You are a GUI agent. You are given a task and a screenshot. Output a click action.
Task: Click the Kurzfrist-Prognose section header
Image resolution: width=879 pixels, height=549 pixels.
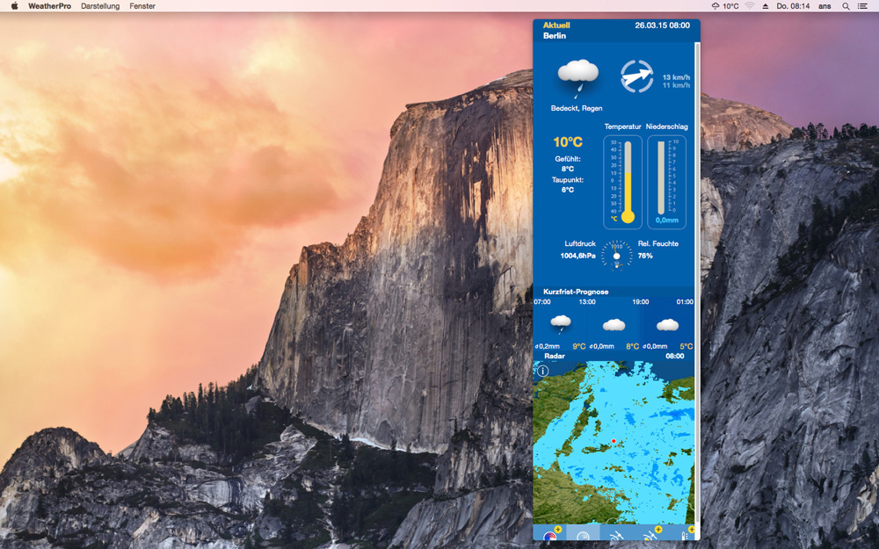click(576, 292)
